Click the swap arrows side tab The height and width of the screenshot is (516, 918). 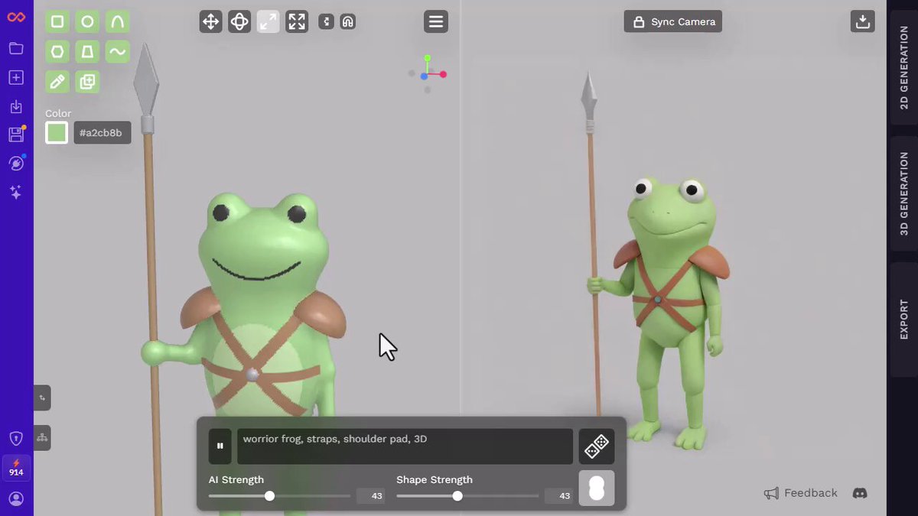(42, 398)
